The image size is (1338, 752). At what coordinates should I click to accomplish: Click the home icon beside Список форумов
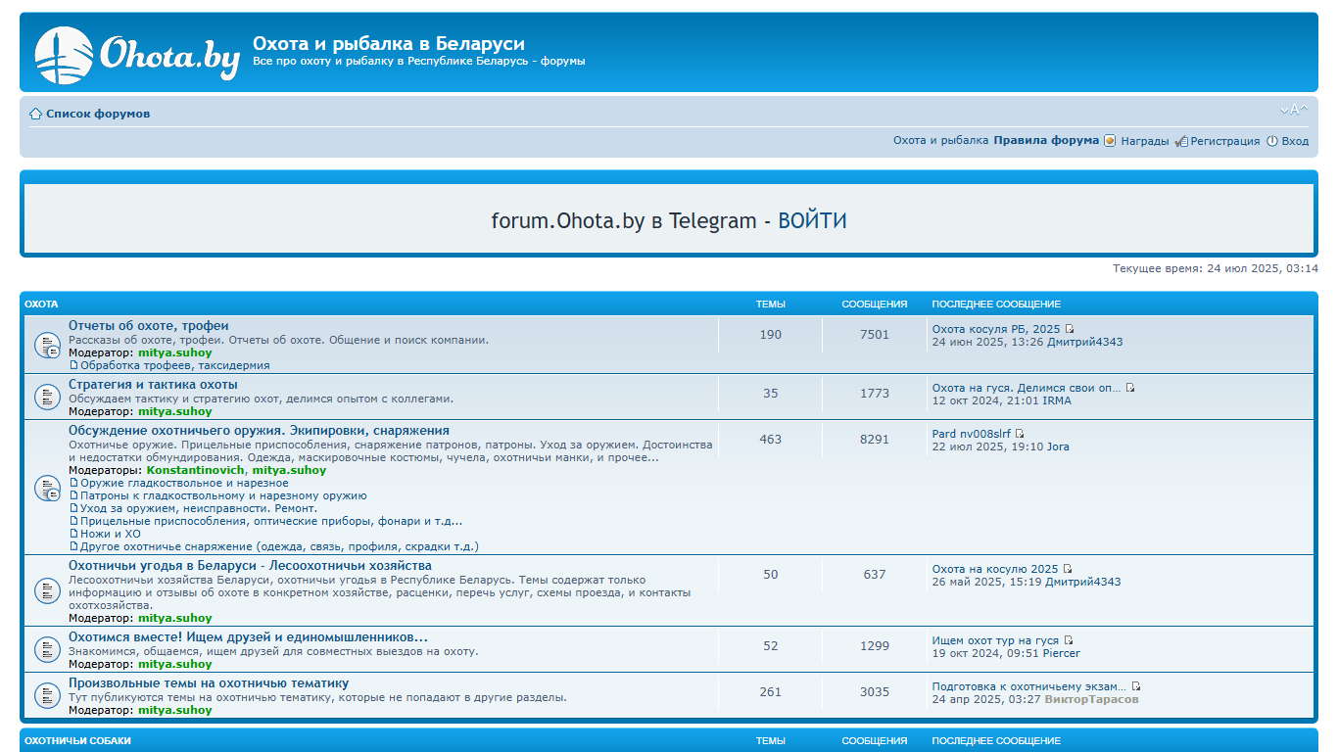pos(35,114)
